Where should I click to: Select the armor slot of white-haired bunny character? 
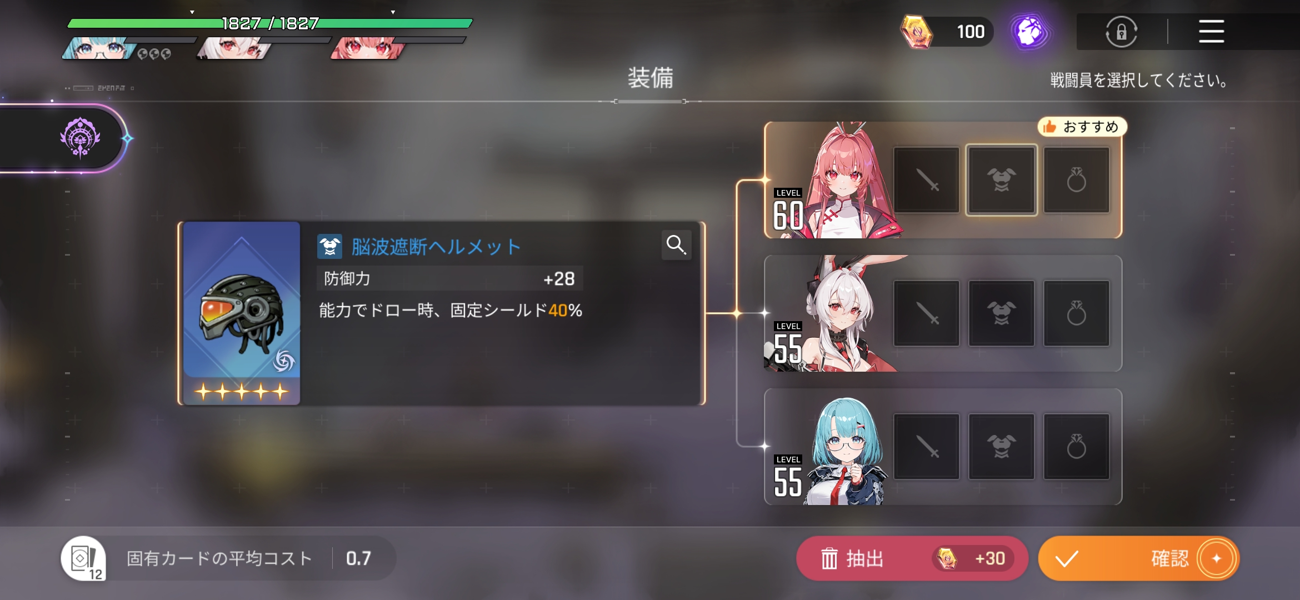point(1001,313)
